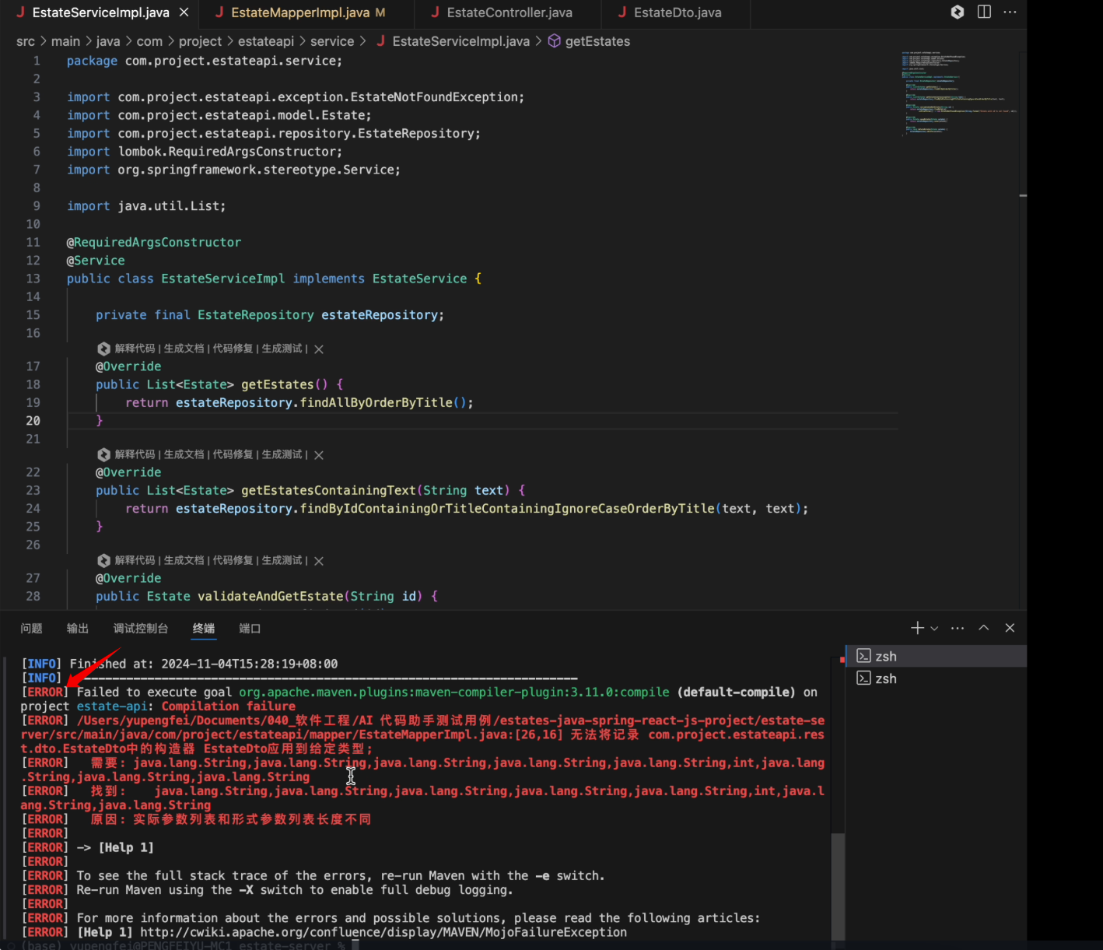Dismiss the code lens above validateAndGetEstate

(319, 561)
